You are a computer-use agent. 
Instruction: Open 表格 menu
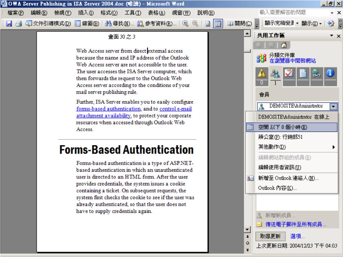(x=157, y=13)
